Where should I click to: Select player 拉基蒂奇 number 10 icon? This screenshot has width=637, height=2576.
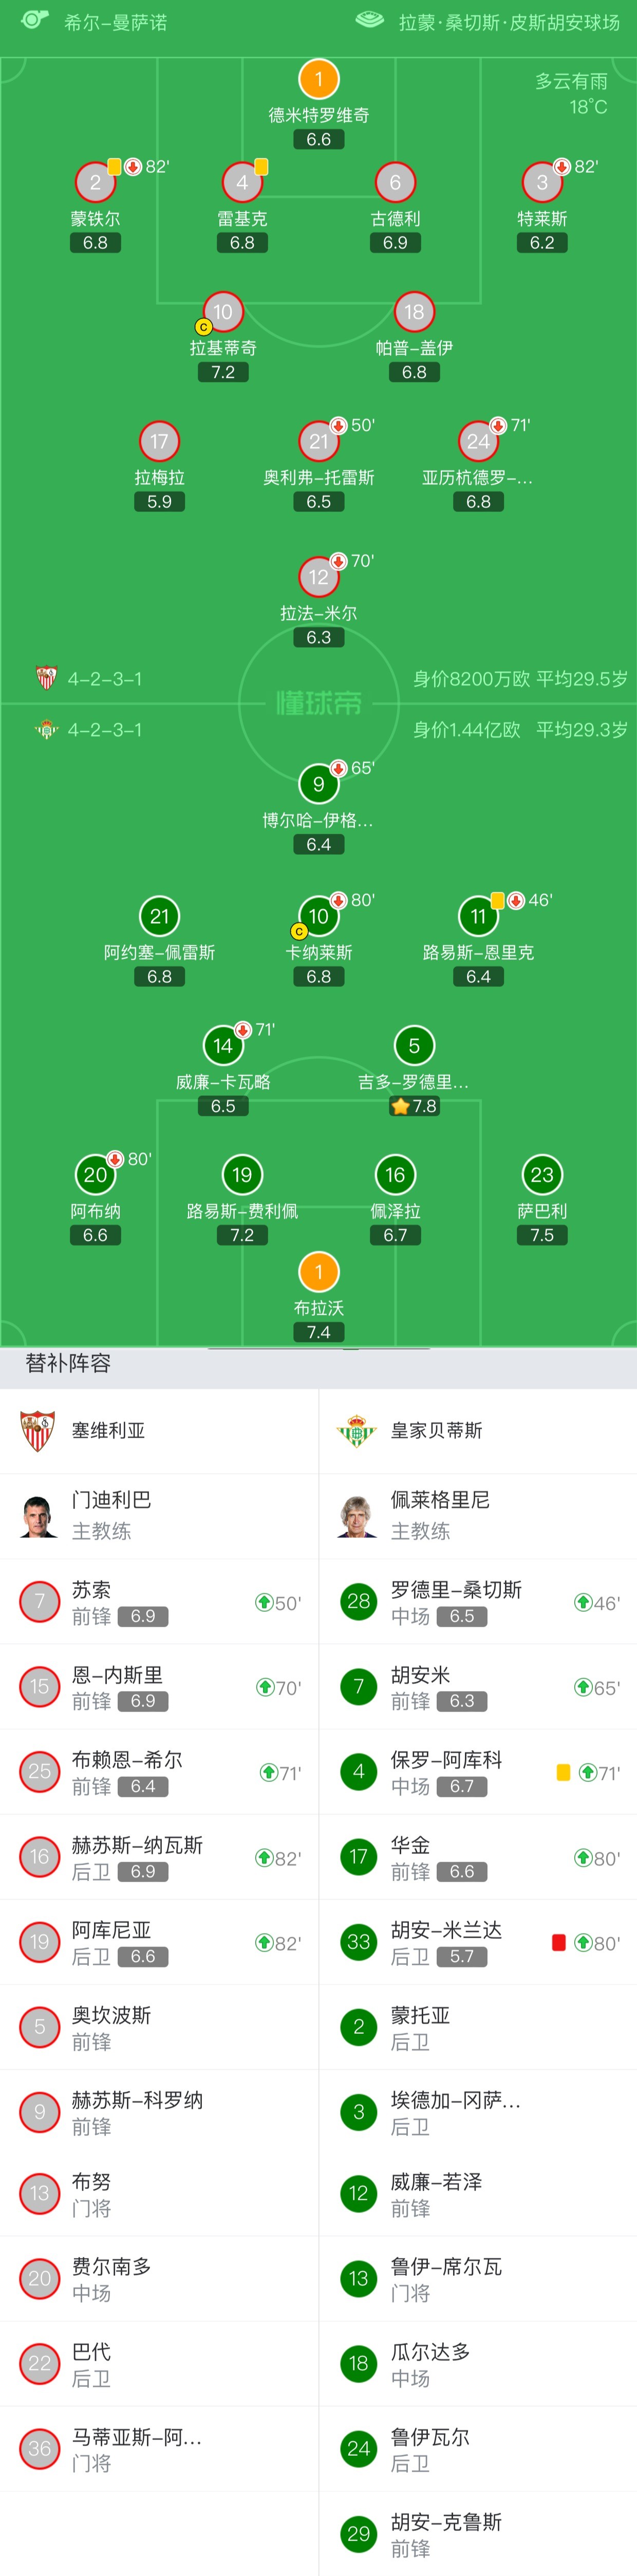[222, 312]
